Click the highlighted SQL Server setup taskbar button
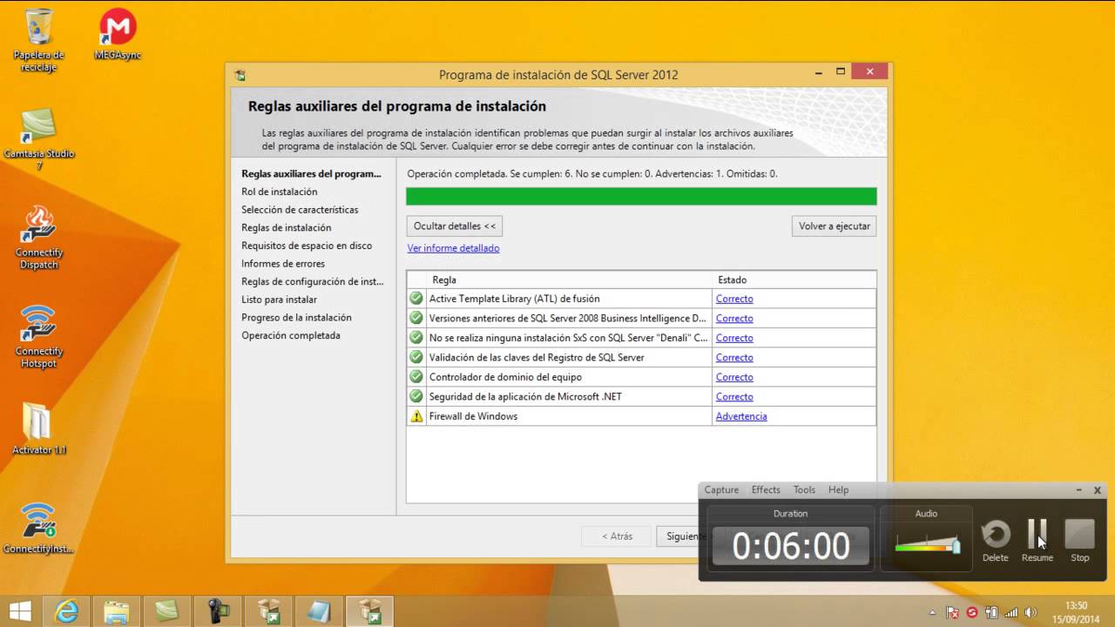The height and width of the screenshot is (627, 1115). point(370,611)
